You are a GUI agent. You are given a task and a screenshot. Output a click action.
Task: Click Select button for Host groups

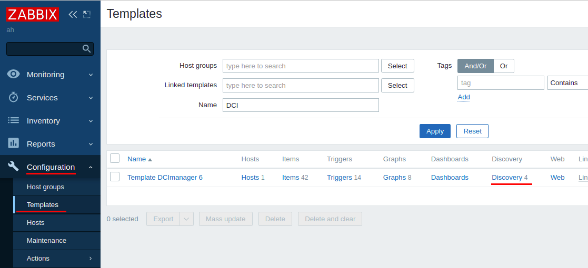click(x=397, y=66)
